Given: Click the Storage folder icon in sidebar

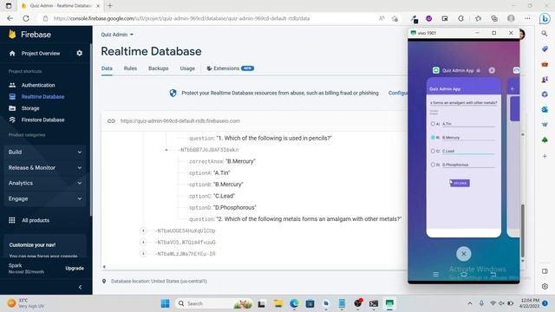Looking at the screenshot, I should [12, 108].
